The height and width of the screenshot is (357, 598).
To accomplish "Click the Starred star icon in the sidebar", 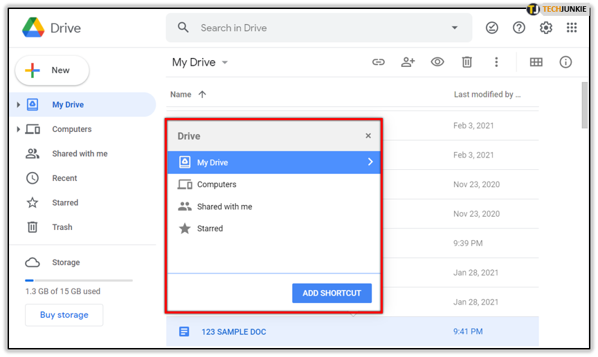I will pyautogui.click(x=33, y=203).
